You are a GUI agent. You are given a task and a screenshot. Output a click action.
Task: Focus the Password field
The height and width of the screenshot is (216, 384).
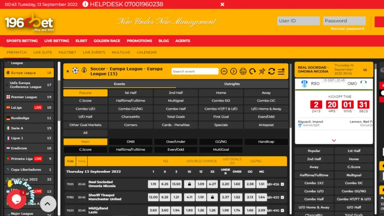[x=344, y=21]
